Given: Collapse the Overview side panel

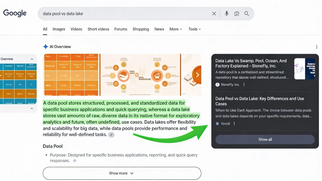Looking at the screenshot, I should pos(32,59).
